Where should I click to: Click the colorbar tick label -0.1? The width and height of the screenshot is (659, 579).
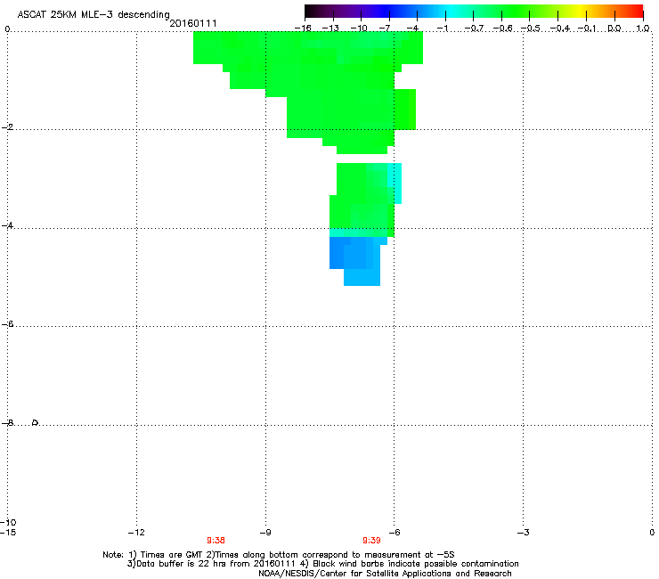(x=587, y=29)
